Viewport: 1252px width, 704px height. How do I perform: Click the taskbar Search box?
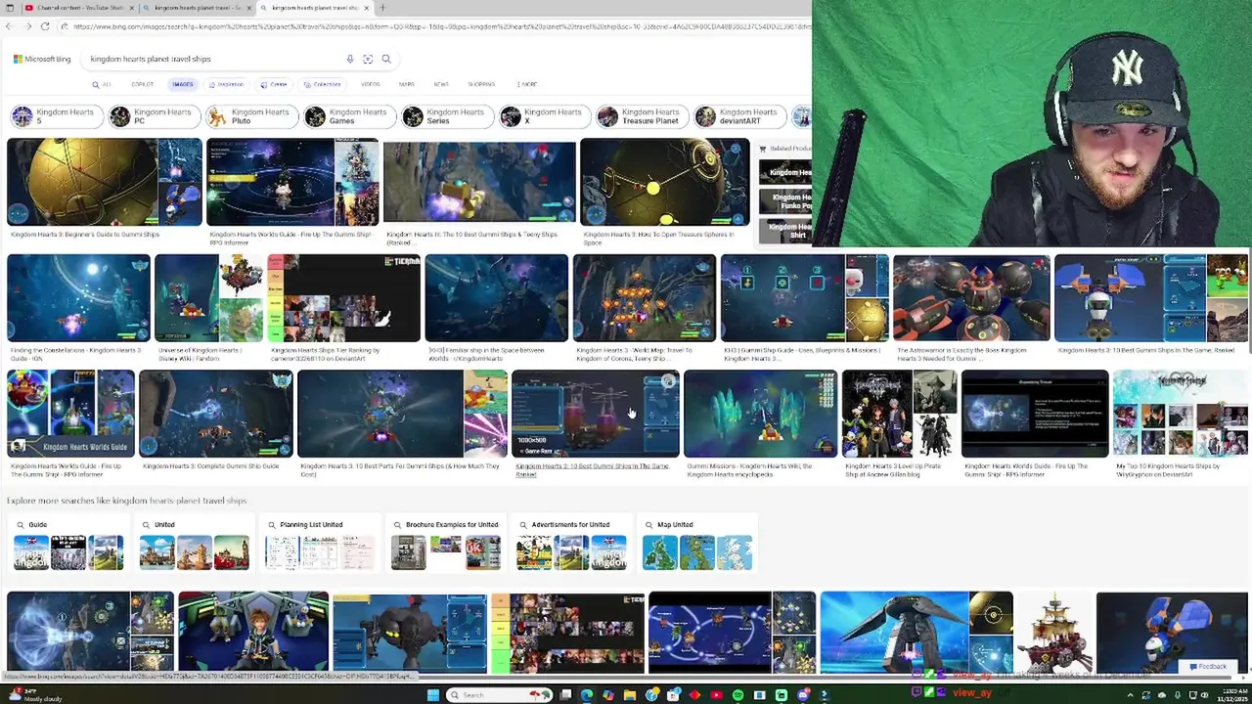(499, 695)
